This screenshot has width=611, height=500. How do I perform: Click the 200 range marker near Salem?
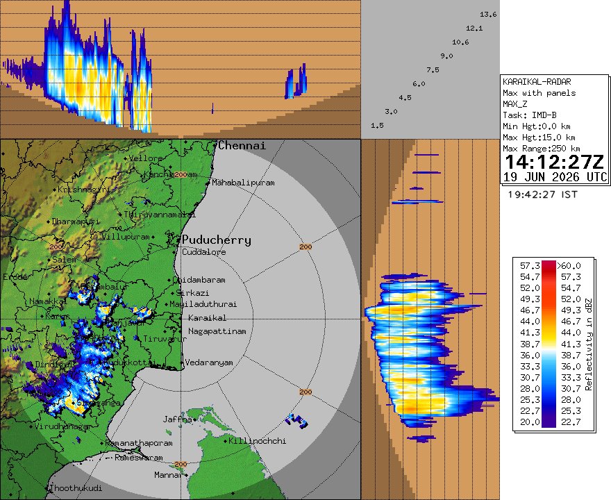56,247
